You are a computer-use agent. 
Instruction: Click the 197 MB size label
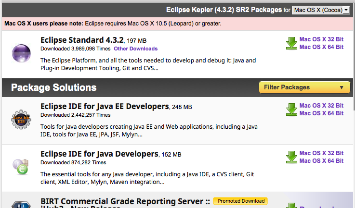pos(136,41)
